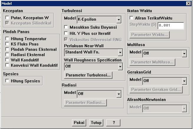Click the Spesies group heading

pyautogui.click(x=11, y=74)
